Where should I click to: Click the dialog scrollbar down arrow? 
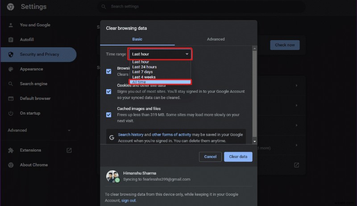coord(254,141)
